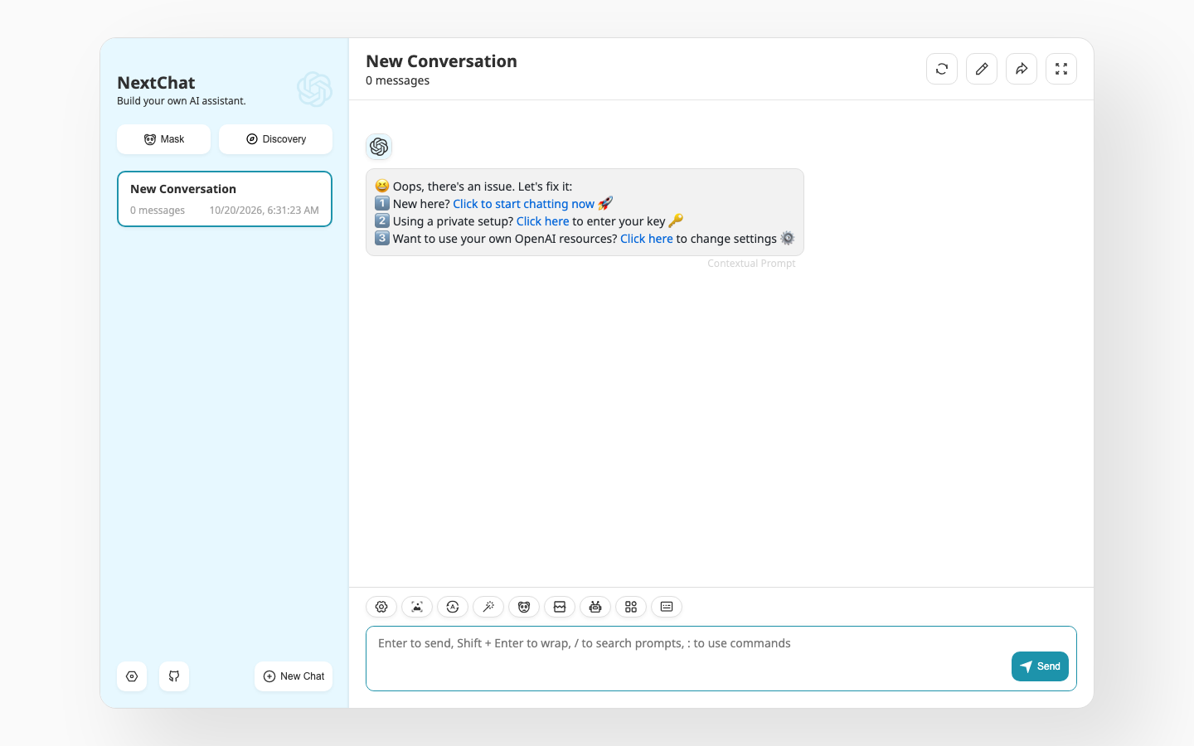
Task: Open chat settings gear in input toolbar
Action: [381, 607]
